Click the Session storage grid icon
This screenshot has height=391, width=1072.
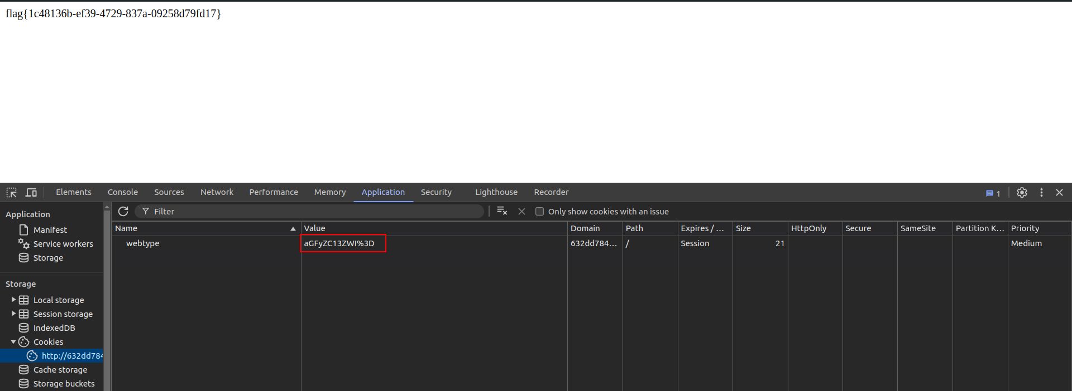click(23, 314)
